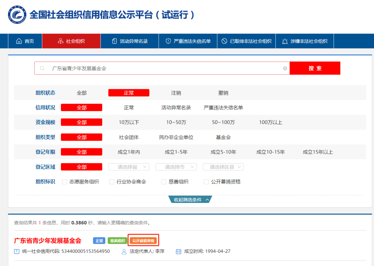374x266 pixels.
Task: Clear search text with the X icon
Action: tap(285, 69)
